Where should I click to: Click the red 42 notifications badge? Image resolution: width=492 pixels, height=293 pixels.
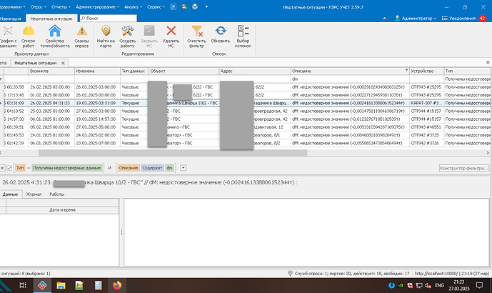pyautogui.click(x=482, y=18)
